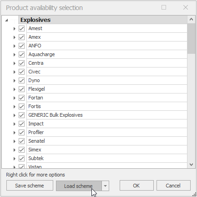Maximize the Product availability selection window
This screenshot has height=197, width=197.
(164, 7)
